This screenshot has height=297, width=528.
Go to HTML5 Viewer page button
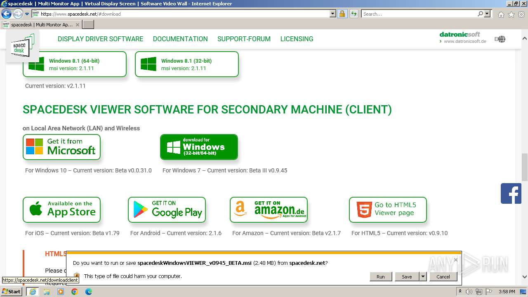[388, 210]
